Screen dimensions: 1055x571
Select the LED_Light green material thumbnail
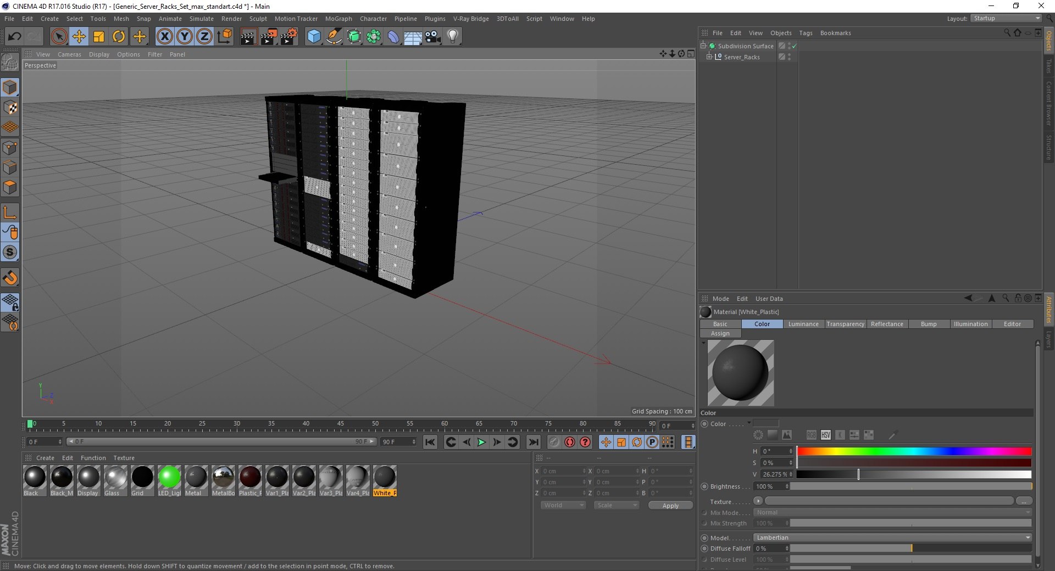point(169,477)
